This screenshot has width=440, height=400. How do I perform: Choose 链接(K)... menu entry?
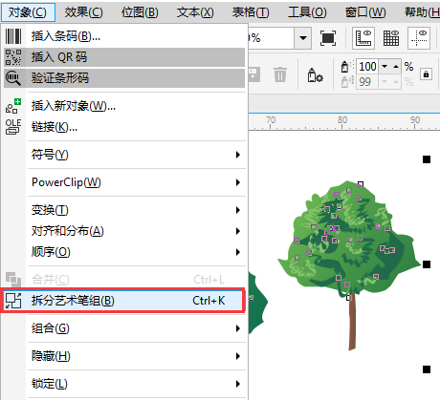124,127
